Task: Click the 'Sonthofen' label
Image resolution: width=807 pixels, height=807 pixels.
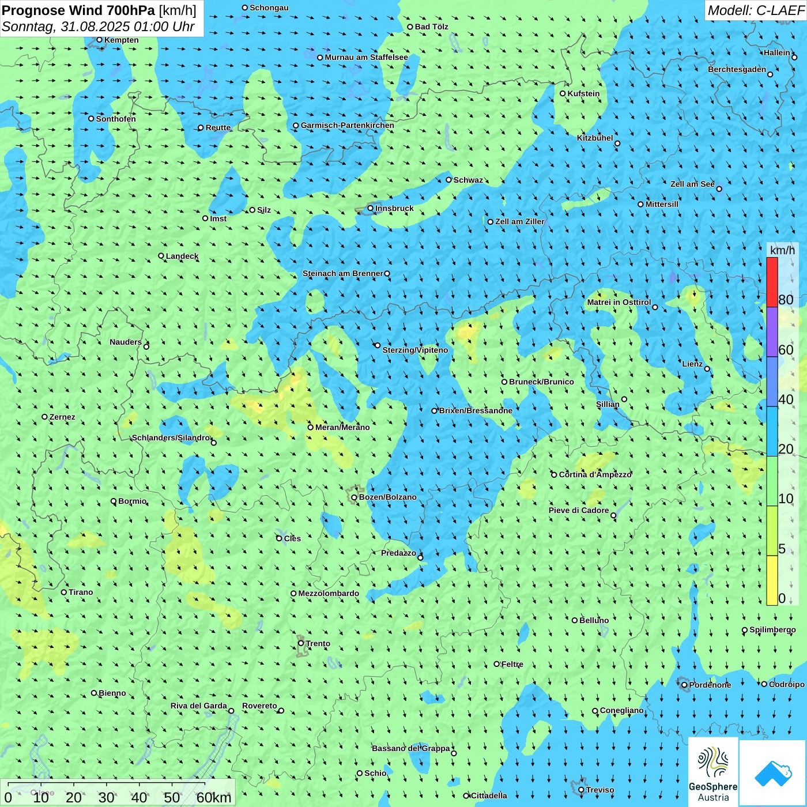Action: [x=116, y=119]
